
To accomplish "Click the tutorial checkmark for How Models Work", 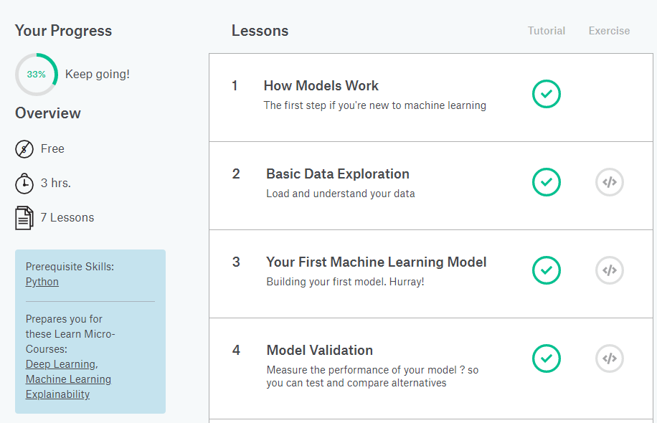I will pyautogui.click(x=546, y=94).
